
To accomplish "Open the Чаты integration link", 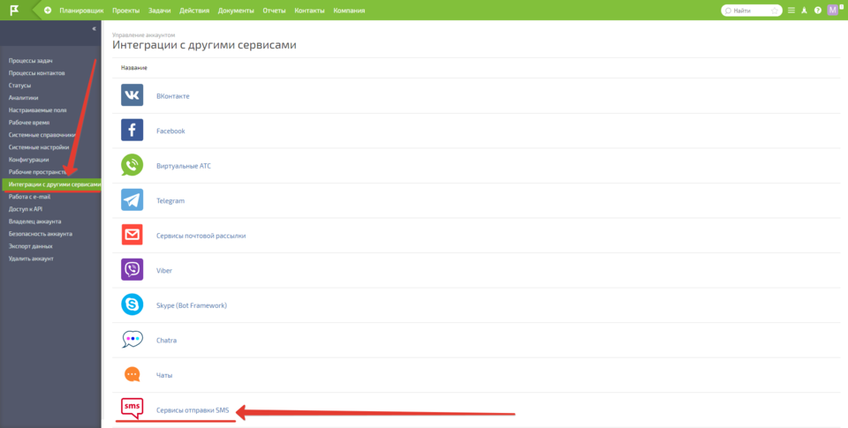I will (164, 375).
